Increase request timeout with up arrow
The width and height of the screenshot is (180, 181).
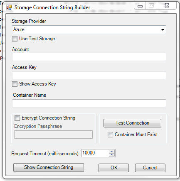point(112,152)
